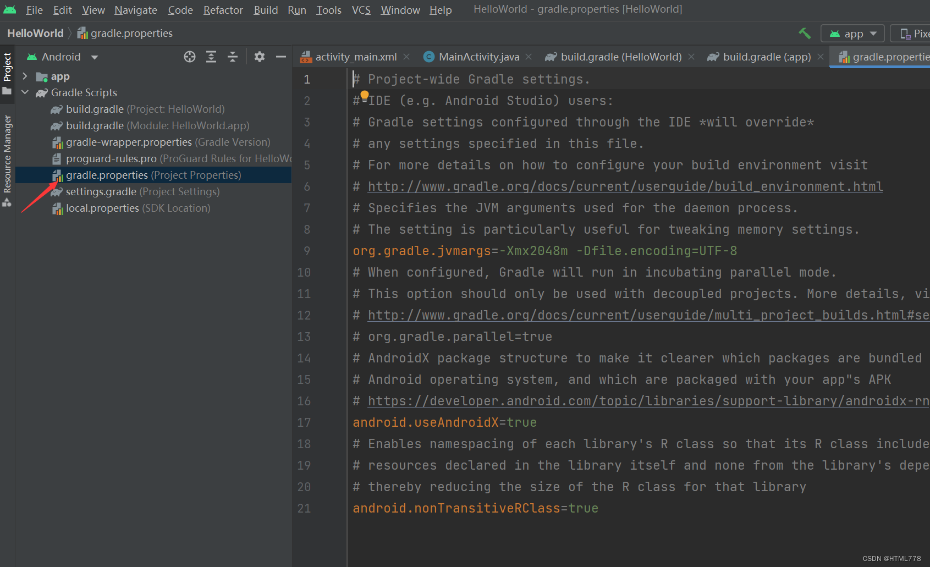Viewport: 930px width, 567px height.
Task: Expand the app module folder
Action: tap(25, 76)
